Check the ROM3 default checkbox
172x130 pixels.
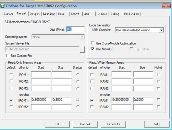(x=11, y=88)
